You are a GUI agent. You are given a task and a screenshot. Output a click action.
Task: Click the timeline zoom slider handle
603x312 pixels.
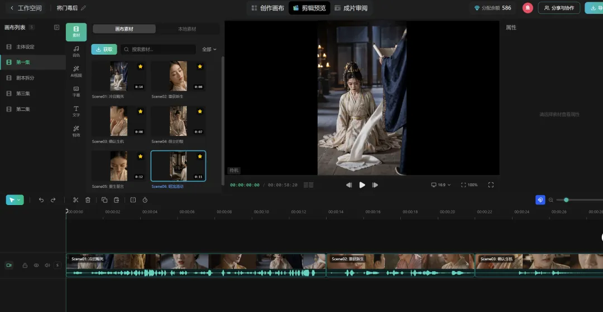click(566, 200)
